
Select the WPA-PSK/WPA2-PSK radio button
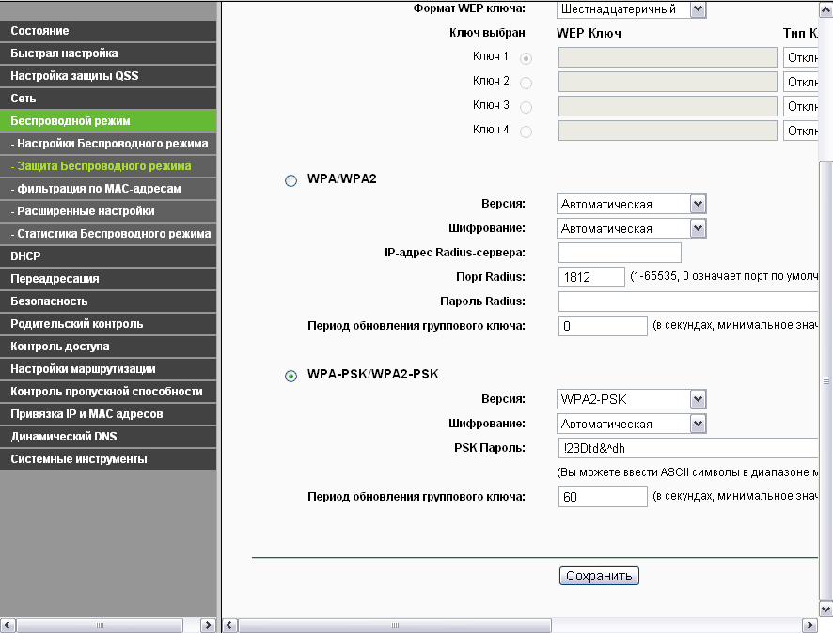[x=291, y=376]
